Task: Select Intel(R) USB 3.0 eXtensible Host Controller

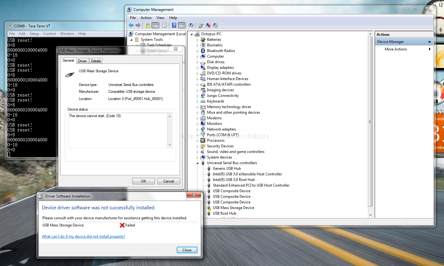Action: click(x=247, y=174)
